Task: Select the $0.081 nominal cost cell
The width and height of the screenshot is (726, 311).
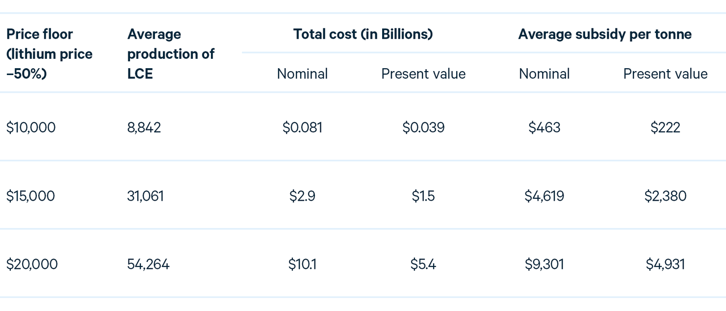Action: pos(302,128)
